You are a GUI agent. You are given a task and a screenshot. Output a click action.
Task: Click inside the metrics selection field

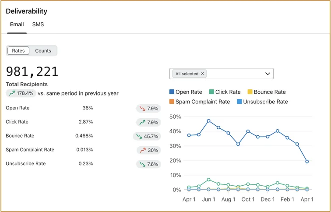click(222, 74)
